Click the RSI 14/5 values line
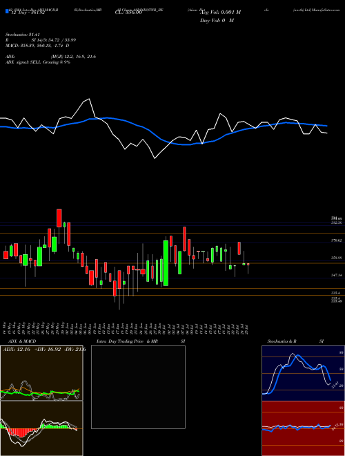Viewport: 345px width, 456px height. point(41,40)
